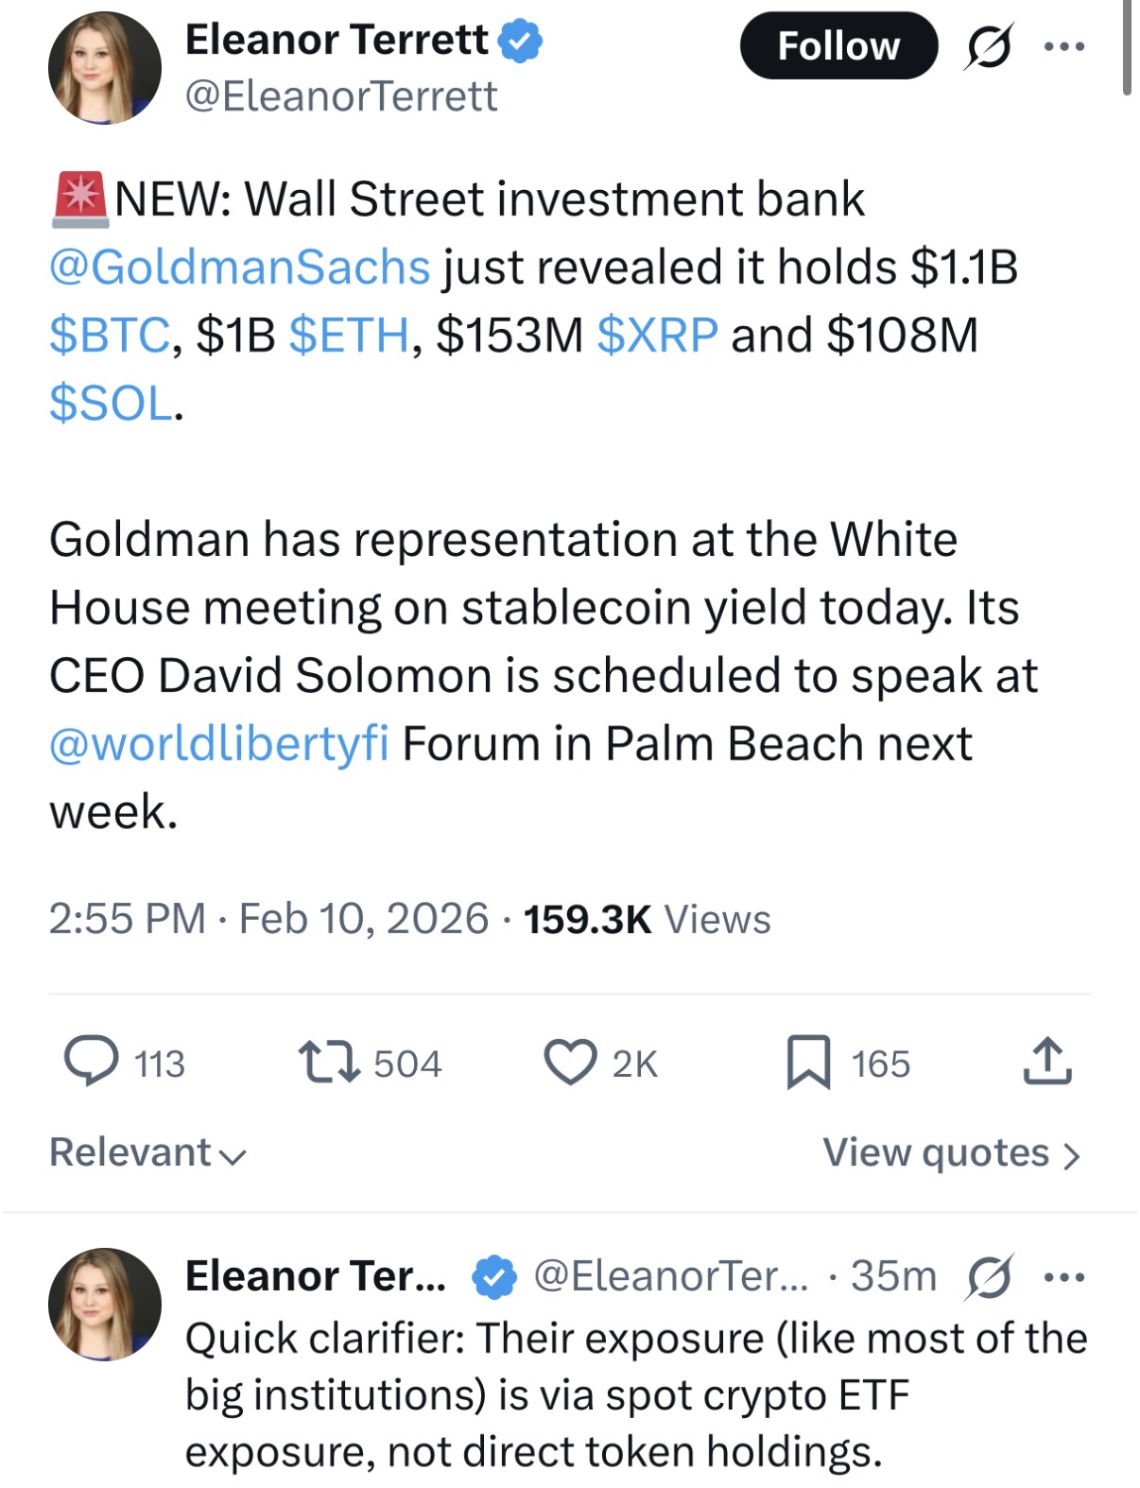This screenshot has height=1488, width=1140.
Task: Tap the $XRP cashtag
Action: click(x=658, y=336)
